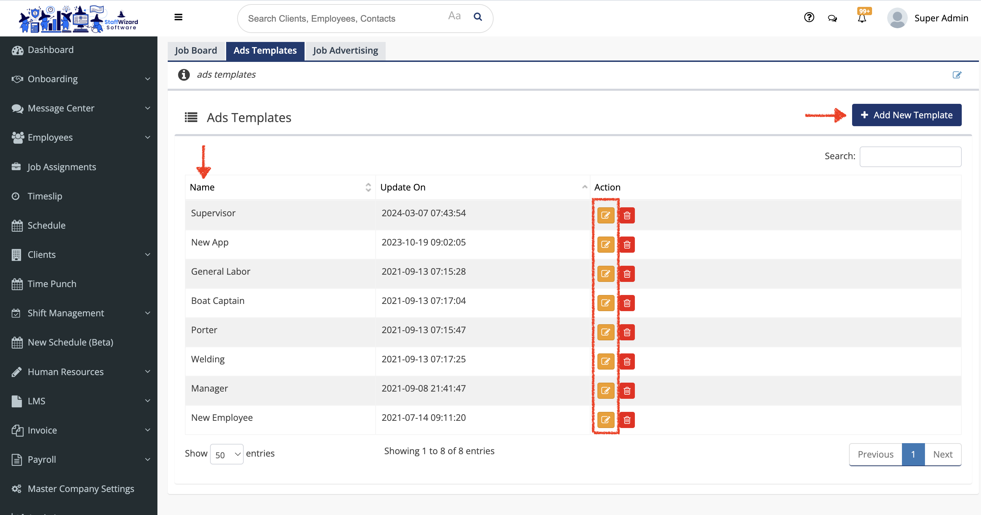This screenshot has width=981, height=515.
Task: Open notifications bell icon
Action: [x=862, y=18]
